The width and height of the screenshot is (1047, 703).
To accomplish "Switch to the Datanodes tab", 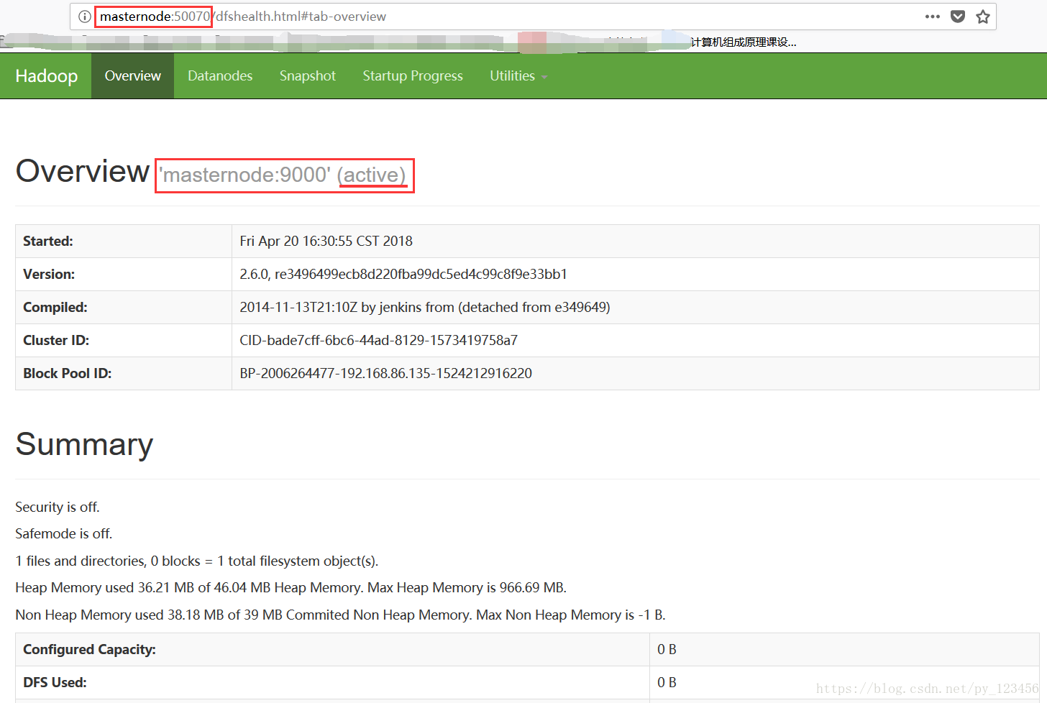I will [x=220, y=75].
